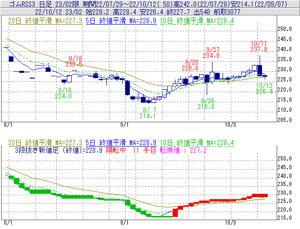
Task: Click the 8/1 date on lower chart axis
Action: (x=8, y=223)
